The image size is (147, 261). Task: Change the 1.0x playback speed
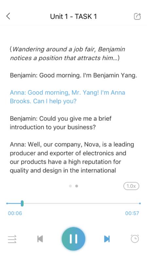[x=131, y=186]
